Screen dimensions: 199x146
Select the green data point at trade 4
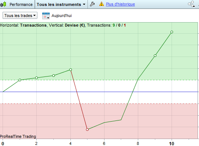click(x=71, y=69)
